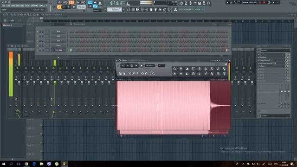Click the round record button in Edison
297x167 pixels.
click(142, 66)
